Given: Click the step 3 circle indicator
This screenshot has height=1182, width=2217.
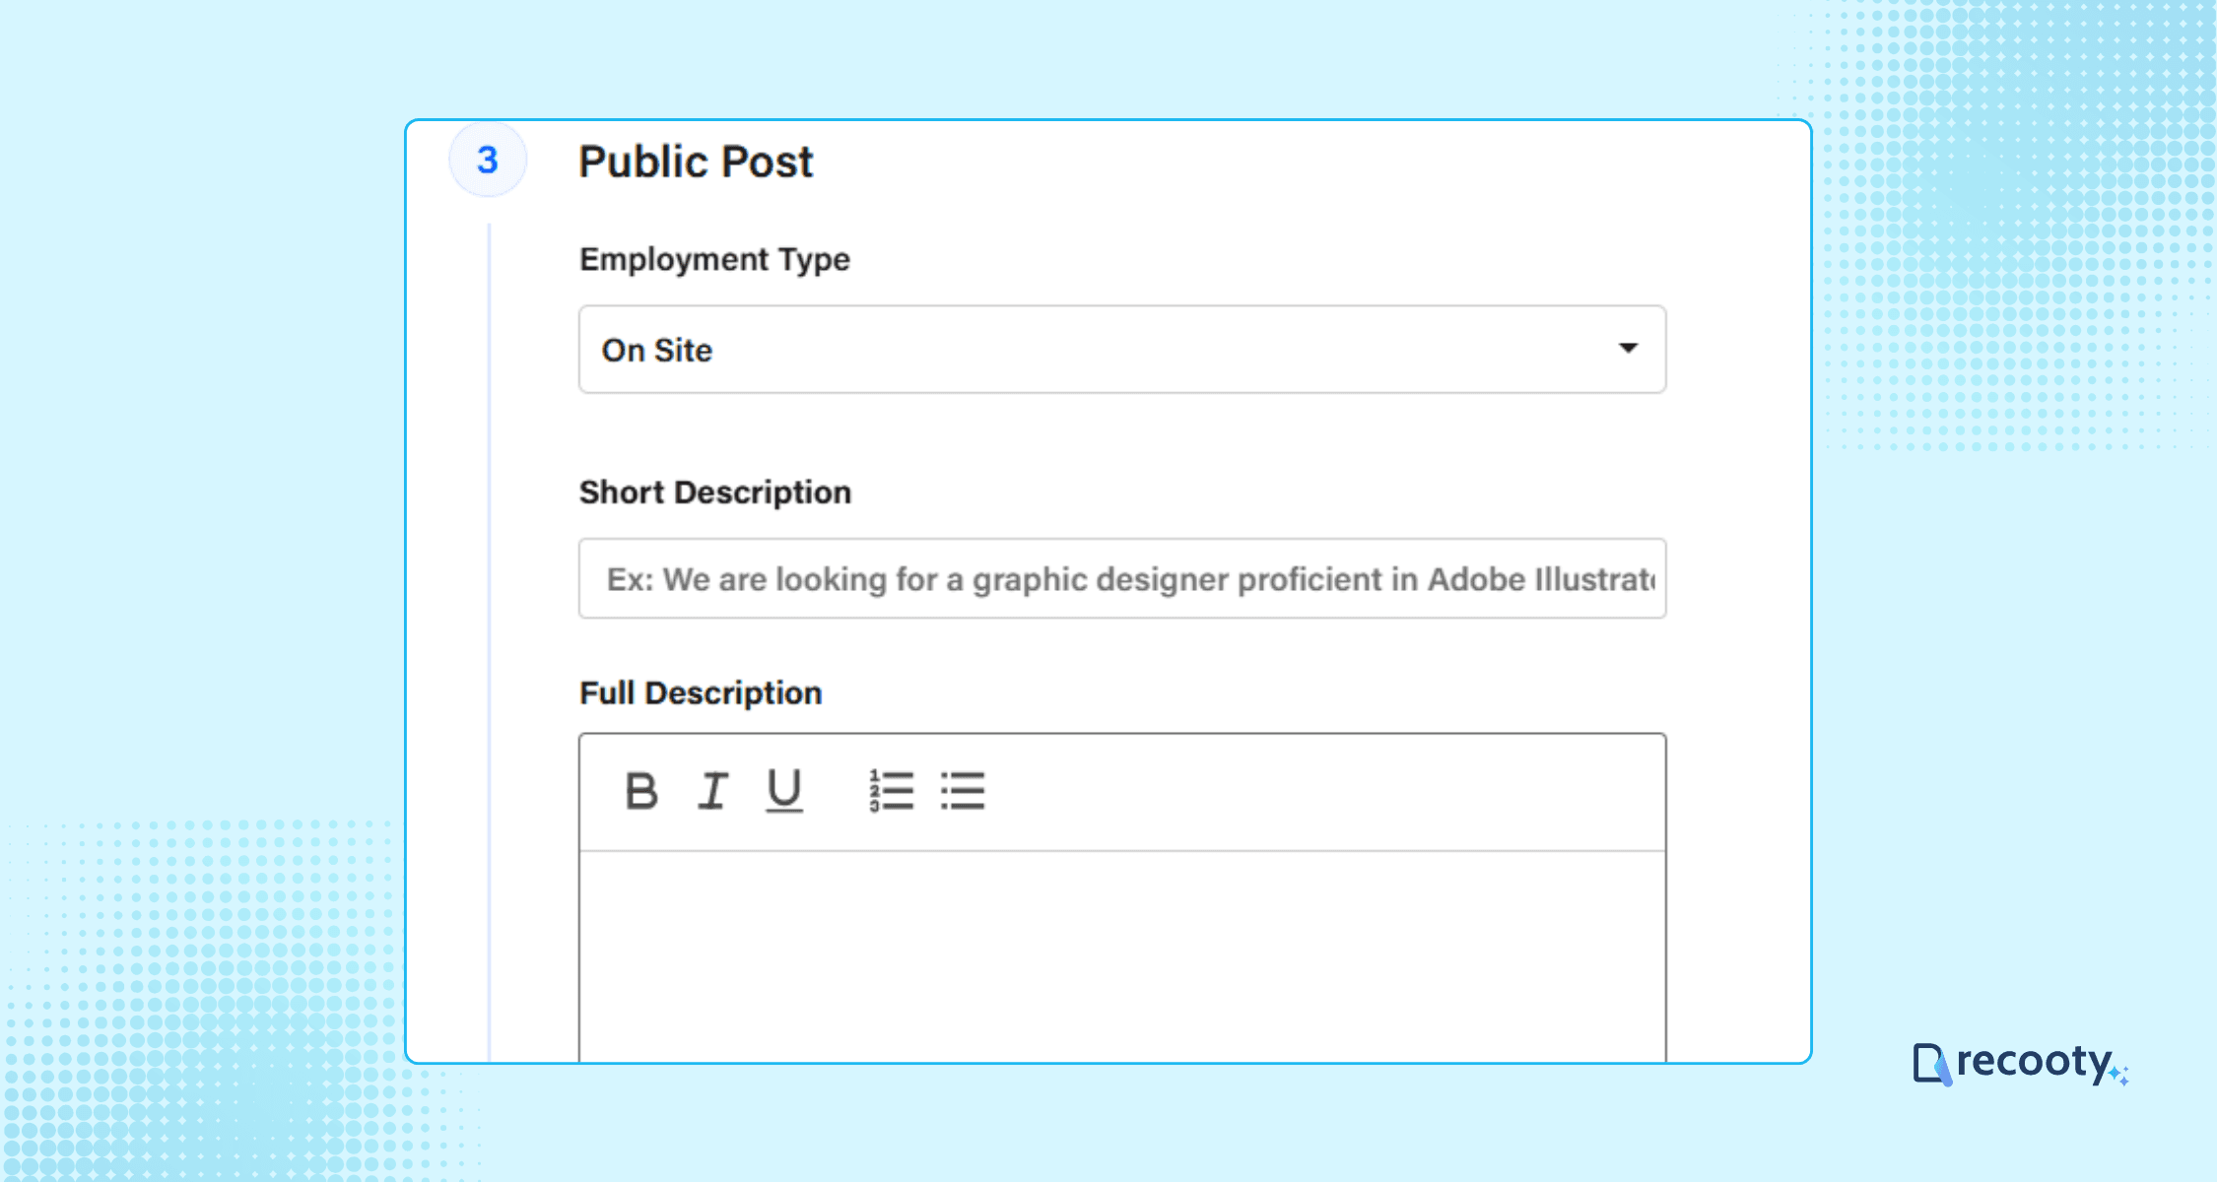Looking at the screenshot, I should coord(488,160).
